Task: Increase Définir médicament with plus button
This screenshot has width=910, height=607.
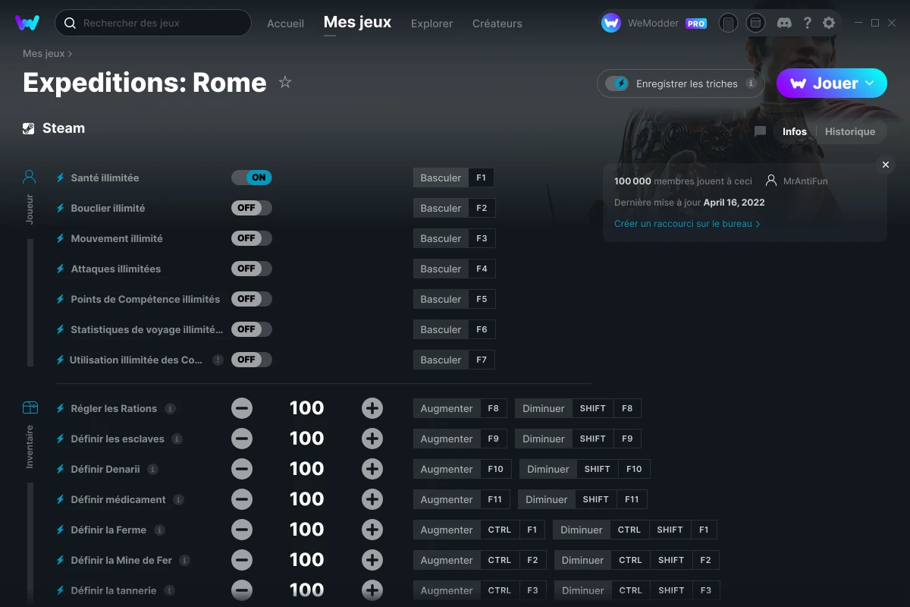Action: pos(372,499)
